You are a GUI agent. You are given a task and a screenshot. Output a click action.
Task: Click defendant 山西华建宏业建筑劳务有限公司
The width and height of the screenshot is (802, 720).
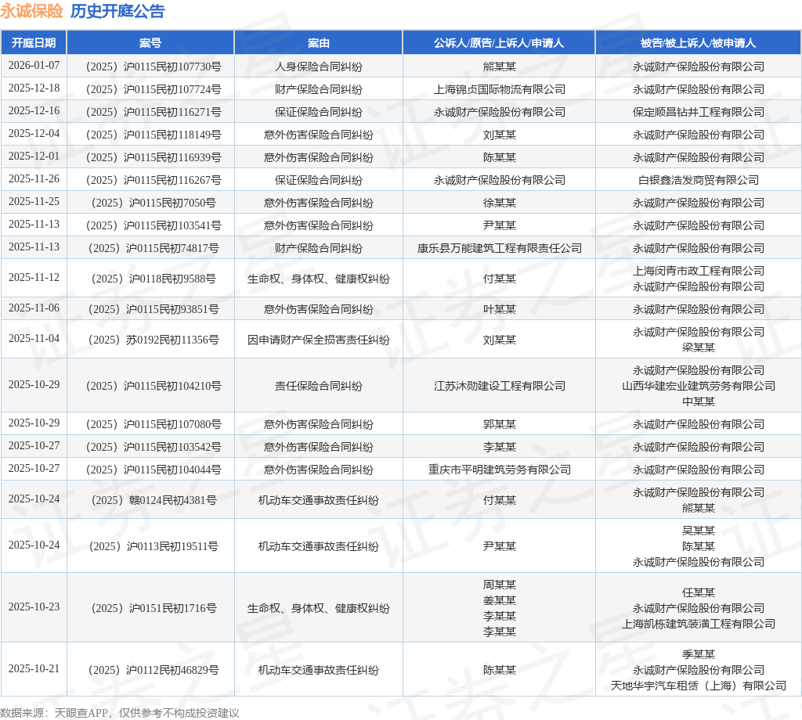tap(698, 386)
